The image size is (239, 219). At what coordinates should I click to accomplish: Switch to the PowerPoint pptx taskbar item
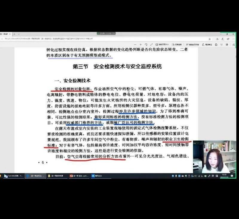(79, 176)
